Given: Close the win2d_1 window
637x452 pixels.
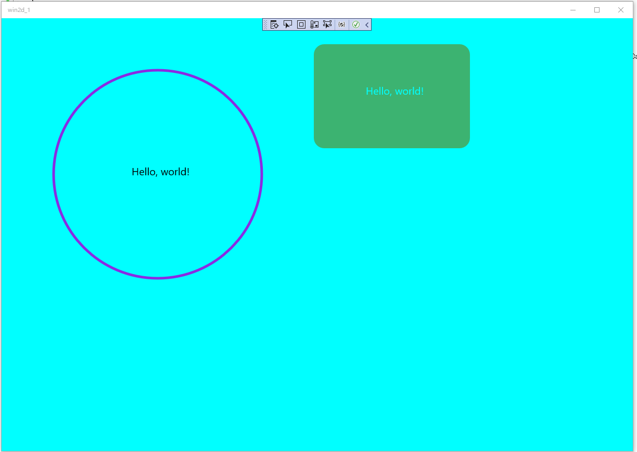Looking at the screenshot, I should click(x=621, y=10).
